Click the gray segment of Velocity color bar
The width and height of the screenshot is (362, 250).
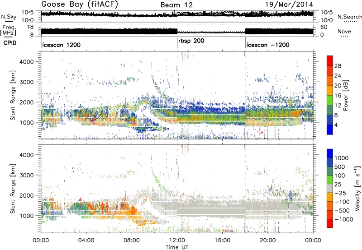coord(330,188)
